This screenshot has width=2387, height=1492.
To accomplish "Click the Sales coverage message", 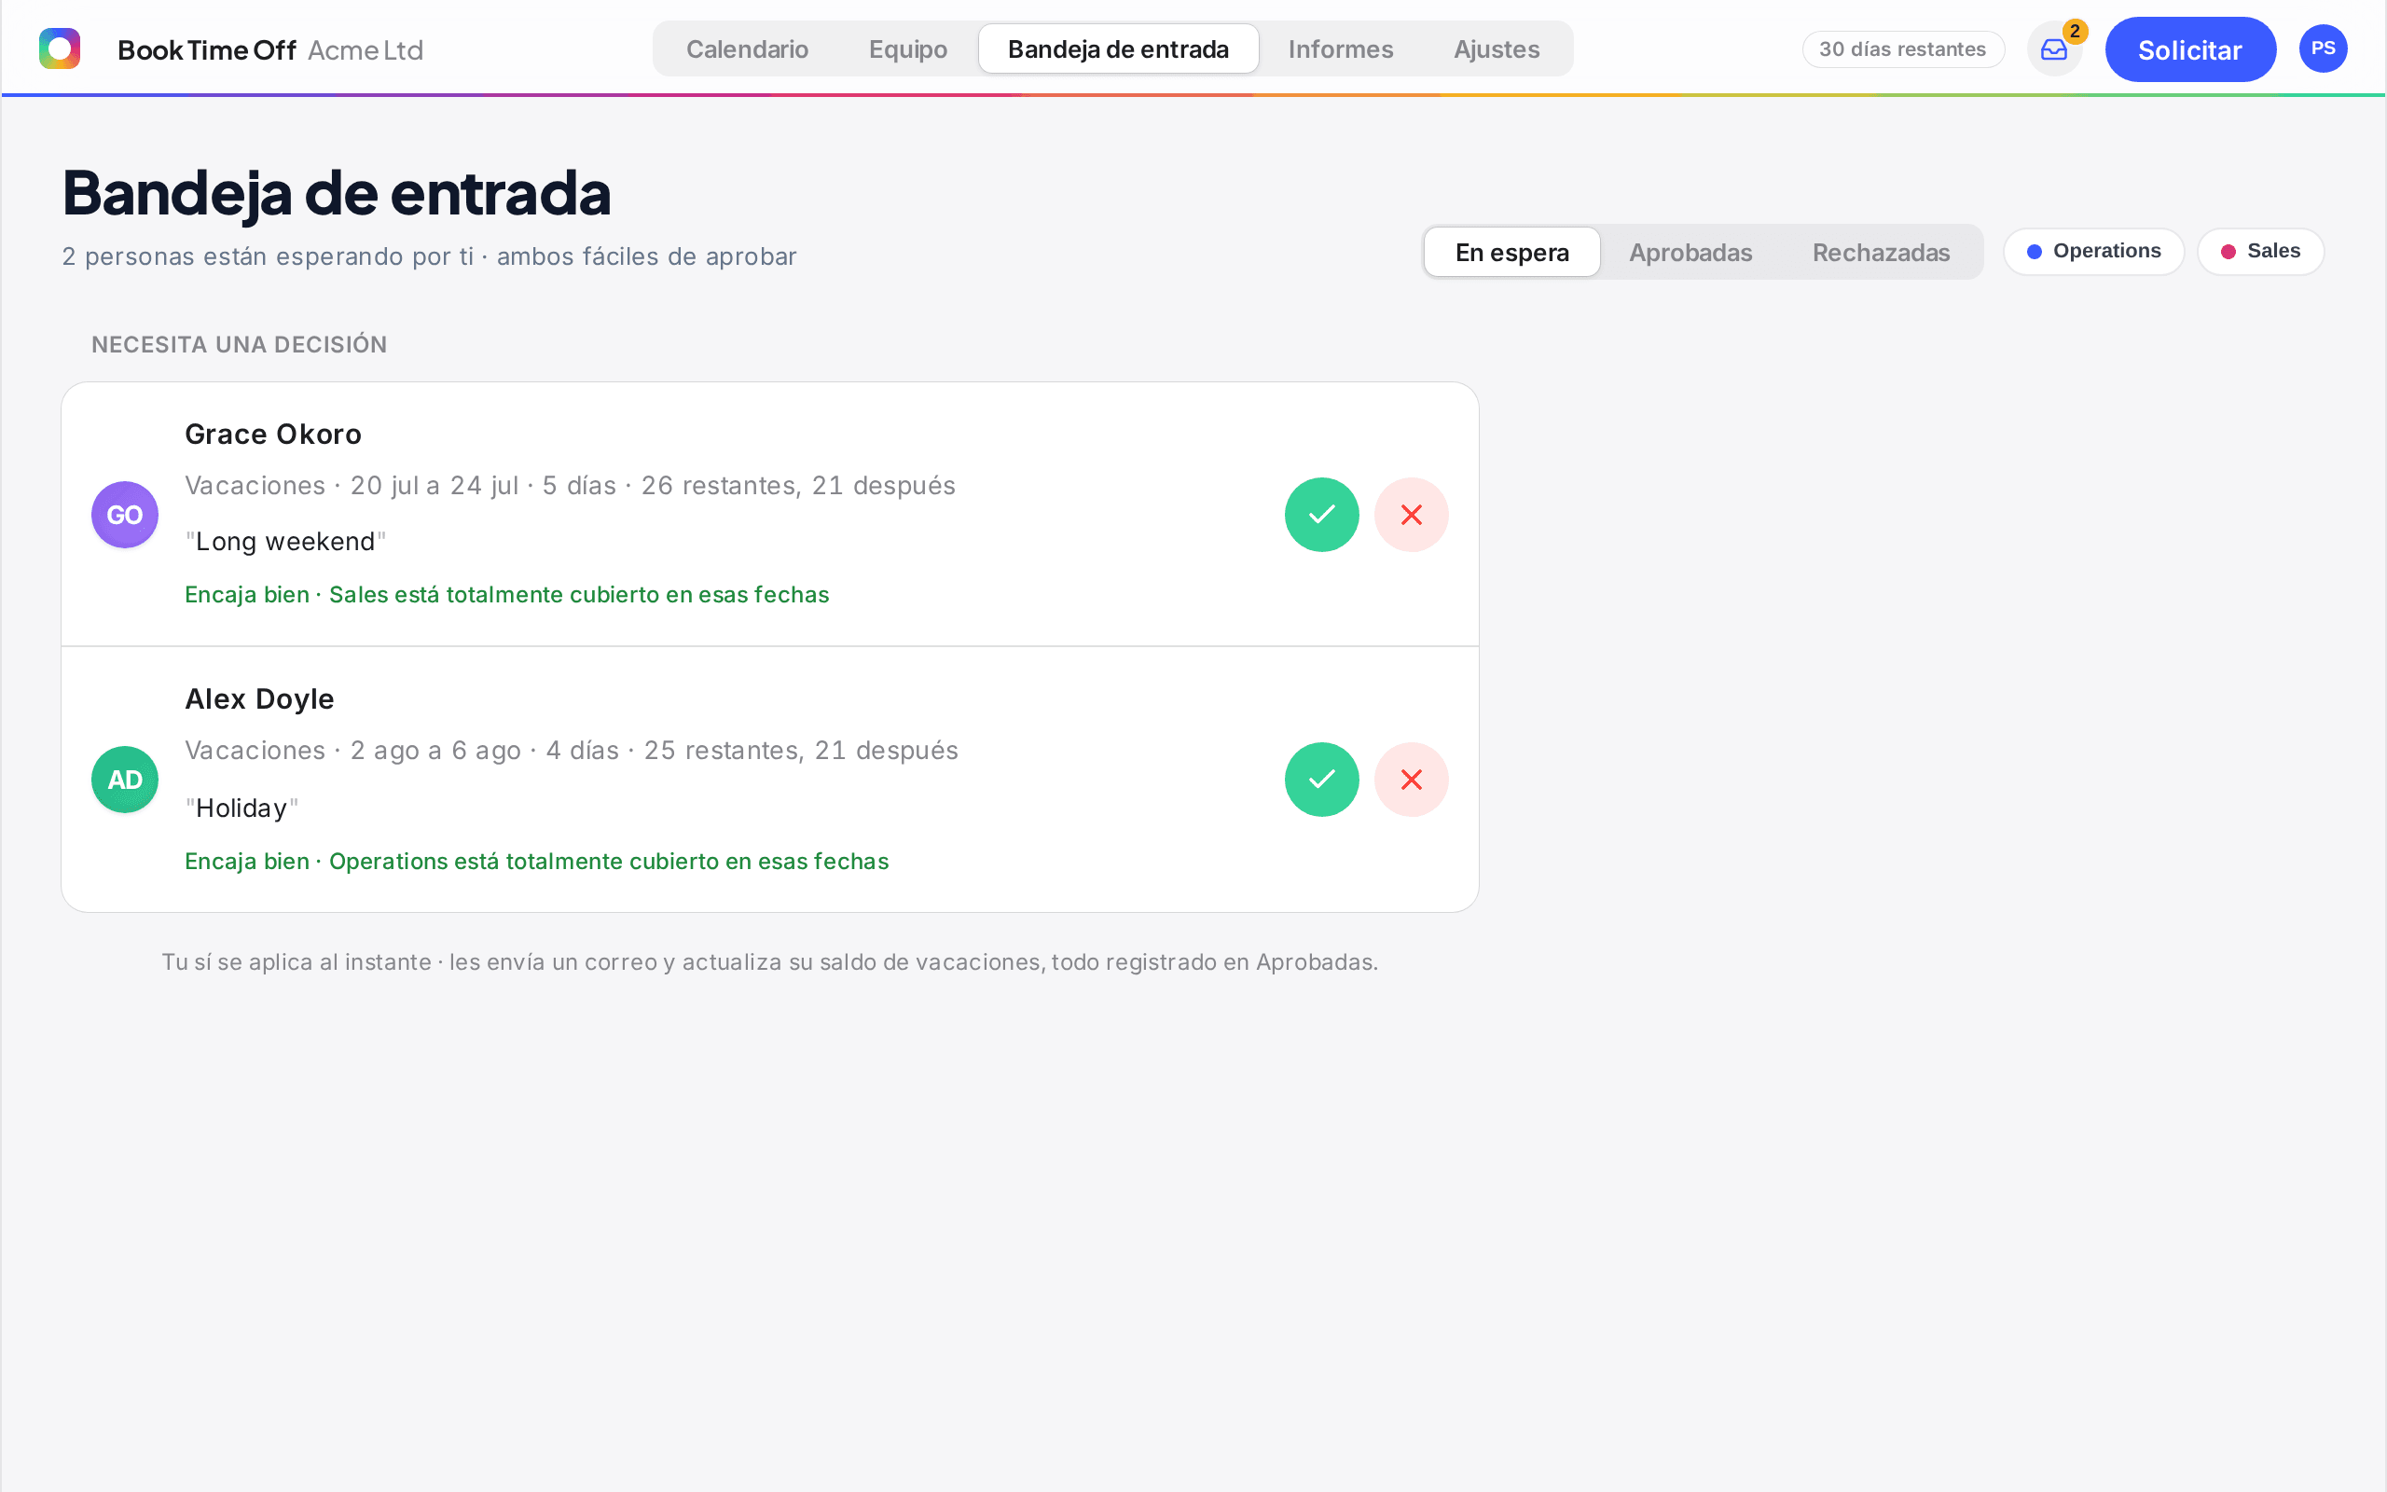I will pos(507,595).
